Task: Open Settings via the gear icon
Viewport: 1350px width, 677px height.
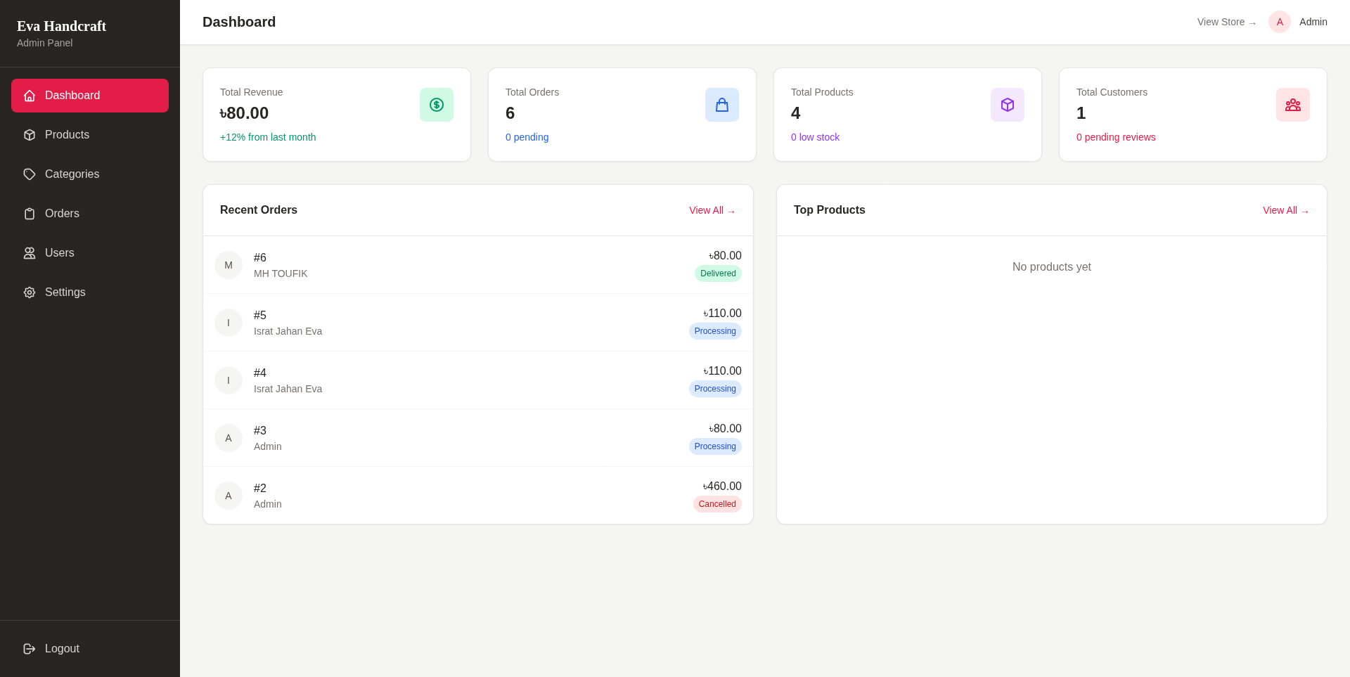Action: (x=30, y=292)
